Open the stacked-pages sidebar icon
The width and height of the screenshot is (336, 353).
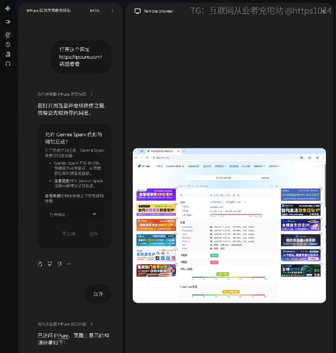[x=8, y=54]
